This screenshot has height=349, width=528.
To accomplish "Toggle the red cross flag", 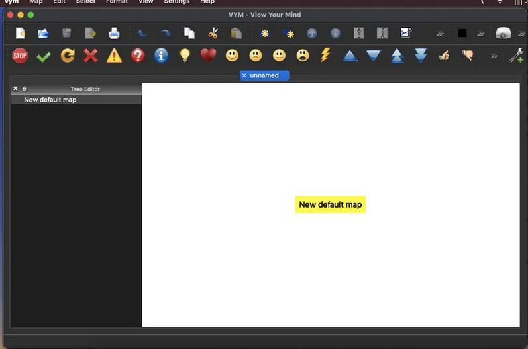I will click(91, 56).
